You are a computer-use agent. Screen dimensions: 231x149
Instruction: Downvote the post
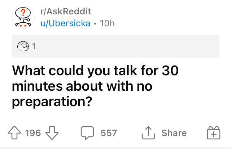point(53,133)
